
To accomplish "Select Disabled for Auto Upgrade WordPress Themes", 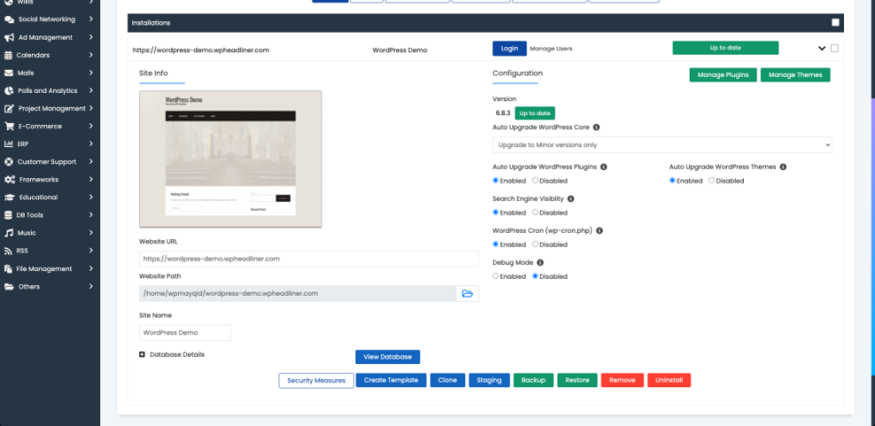I will (712, 181).
